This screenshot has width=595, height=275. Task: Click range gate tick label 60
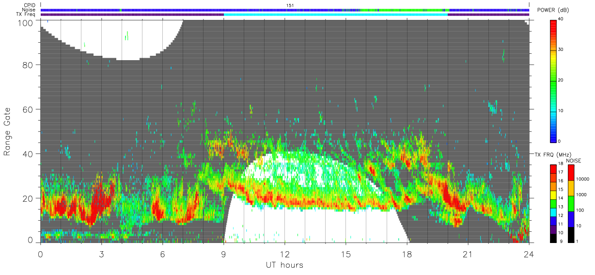(x=29, y=109)
